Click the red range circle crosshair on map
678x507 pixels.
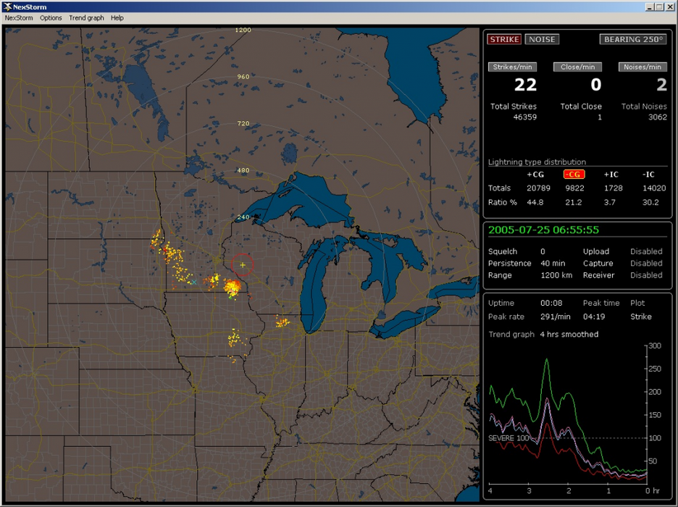(243, 265)
